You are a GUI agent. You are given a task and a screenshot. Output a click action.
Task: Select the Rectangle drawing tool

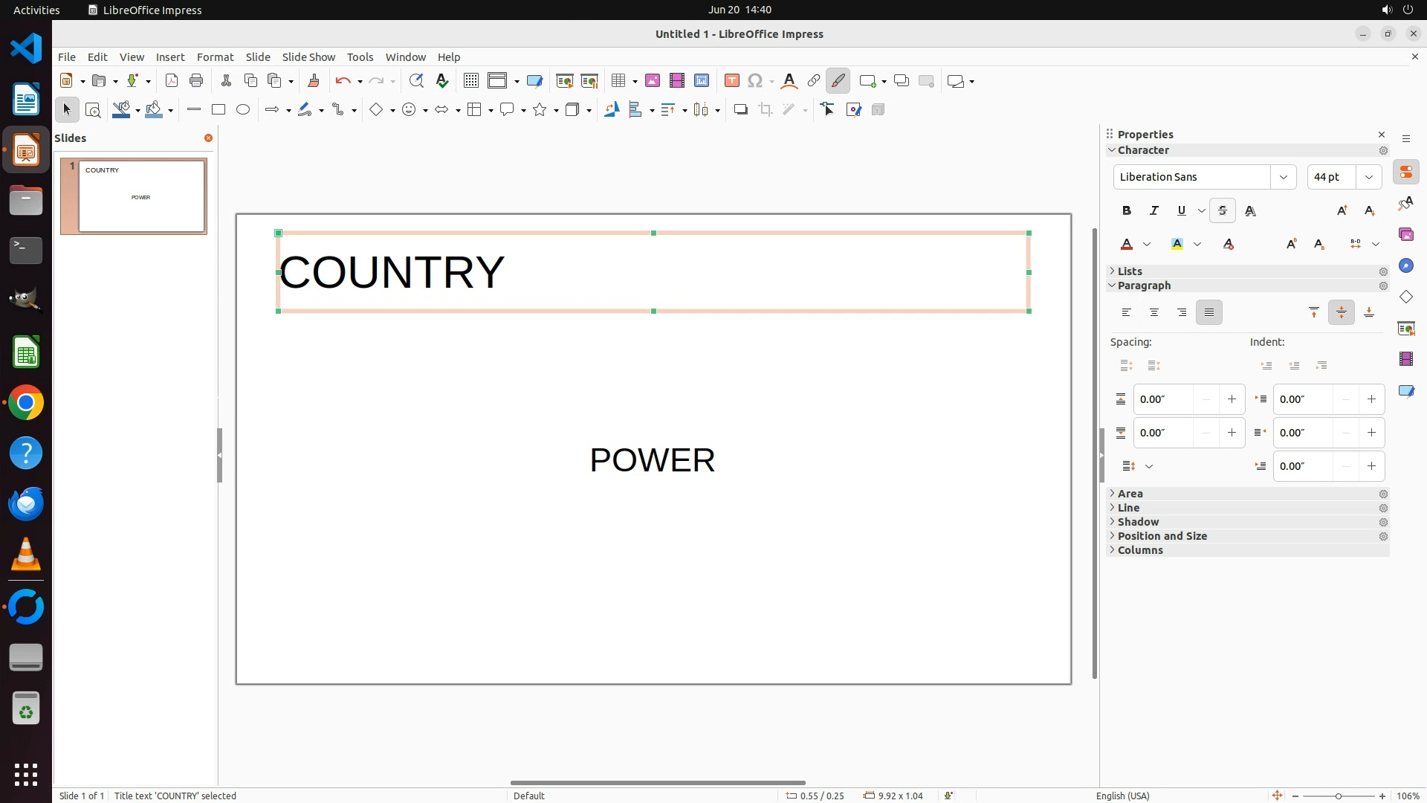coord(218,109)
